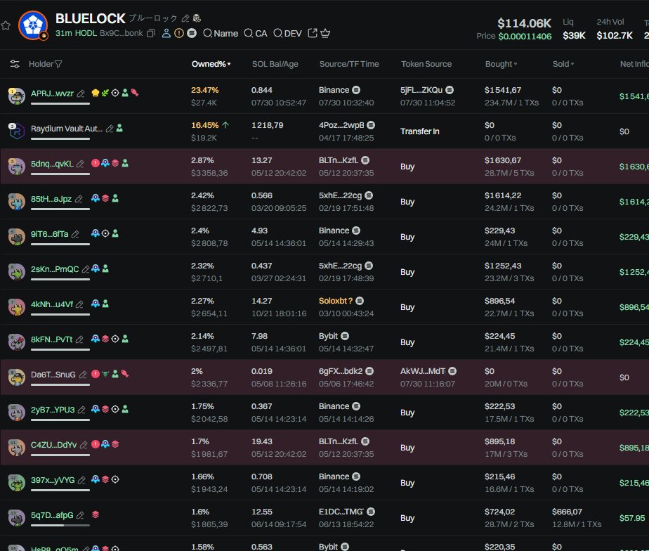Open the 4Poz...2wpB source wallet
649x551 pixels.
pos(341,125)
